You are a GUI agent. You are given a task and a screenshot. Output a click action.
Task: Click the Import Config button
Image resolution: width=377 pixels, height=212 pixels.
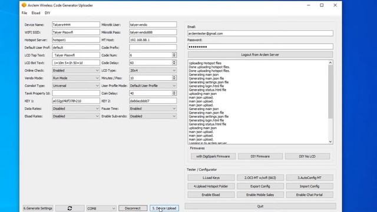click(x=309, y=186)
